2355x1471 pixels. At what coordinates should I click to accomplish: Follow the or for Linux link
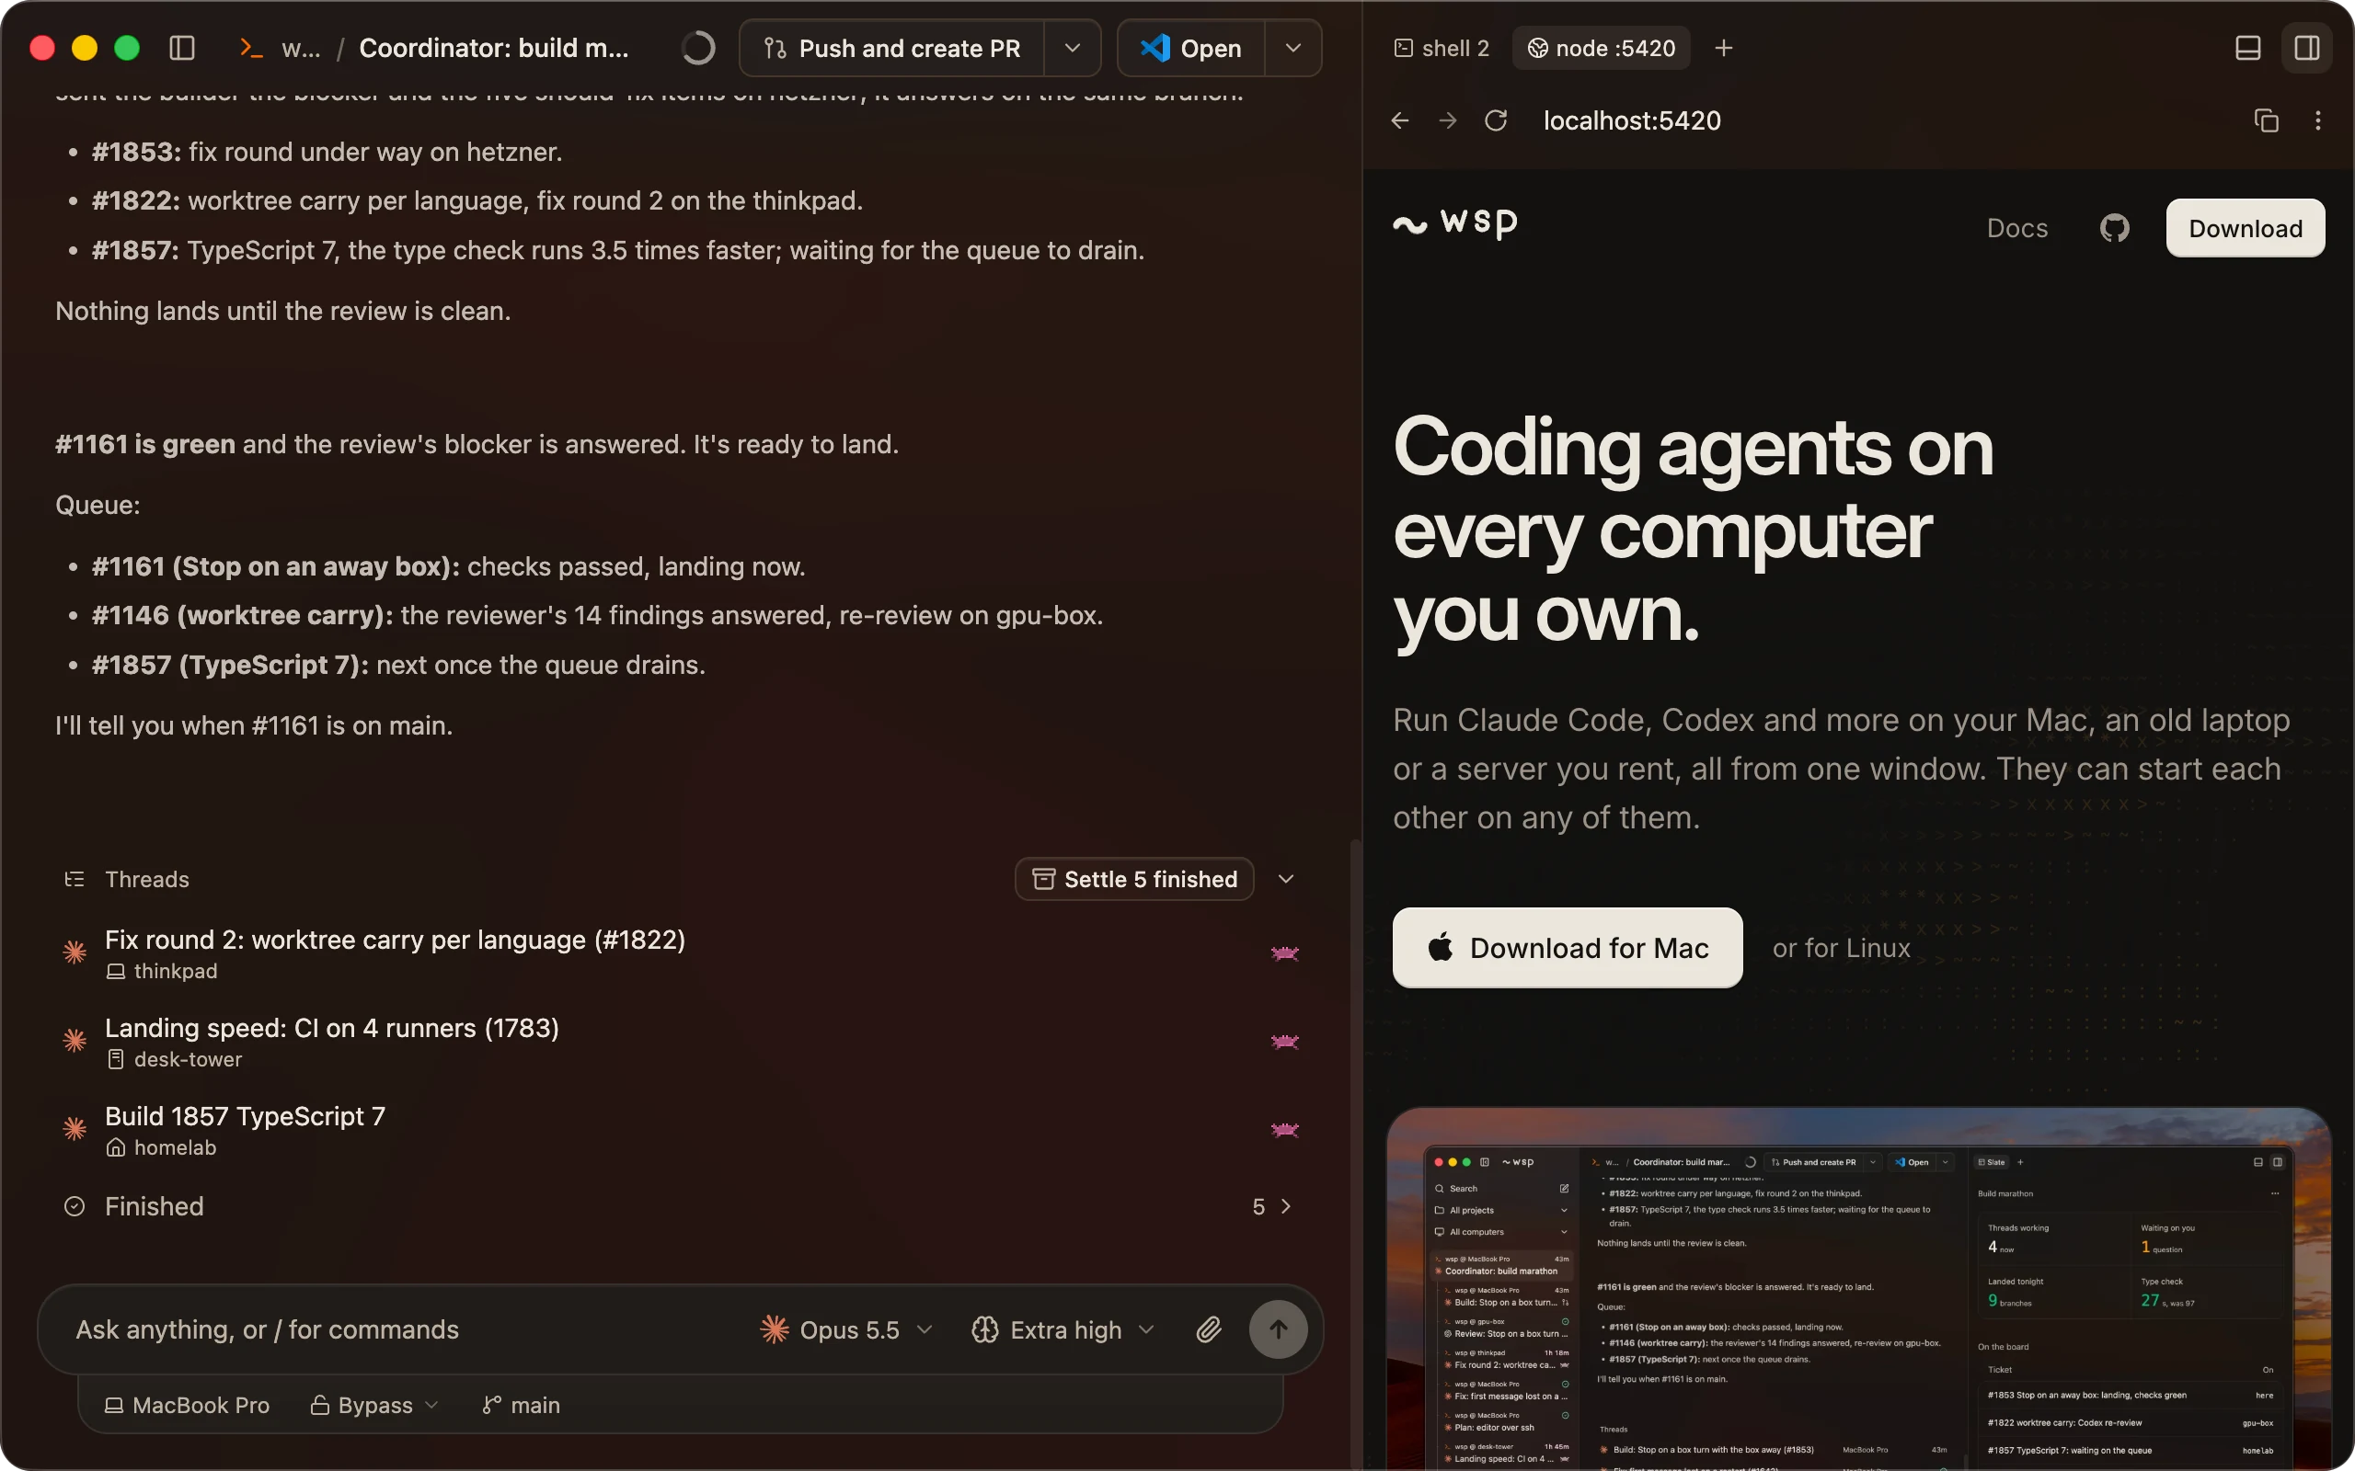point(1841,948)
